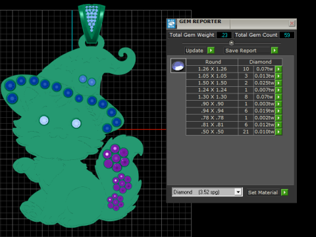Click the green arrow on the 1.05 X 1.05 row
Viewport: 316px width, 237px height.
click(x=278, y=76)
